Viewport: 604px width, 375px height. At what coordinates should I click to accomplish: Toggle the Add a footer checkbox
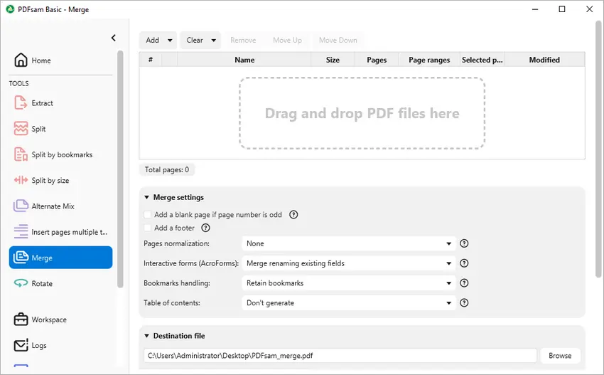(147, 228)
